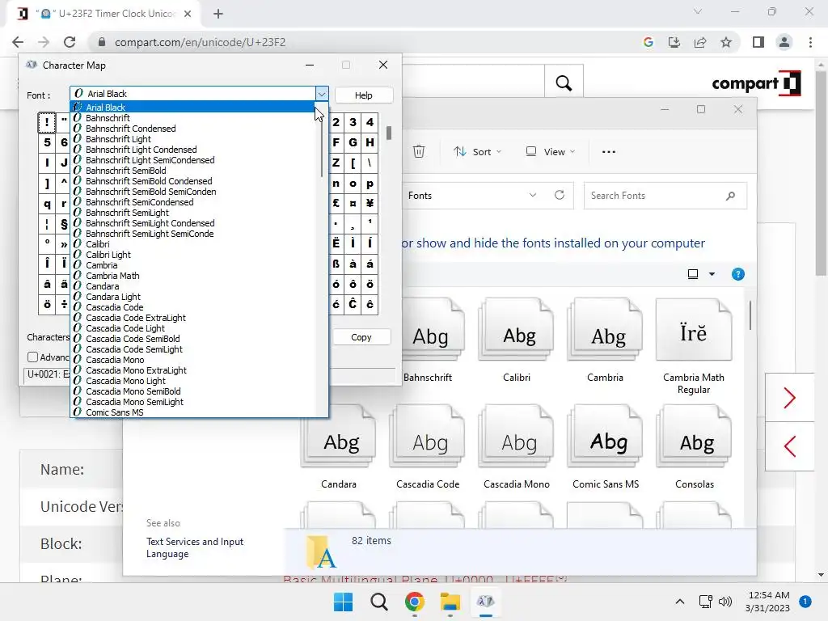
Task: Click the character grid scrollbar thumb
Action: point(389,133)
